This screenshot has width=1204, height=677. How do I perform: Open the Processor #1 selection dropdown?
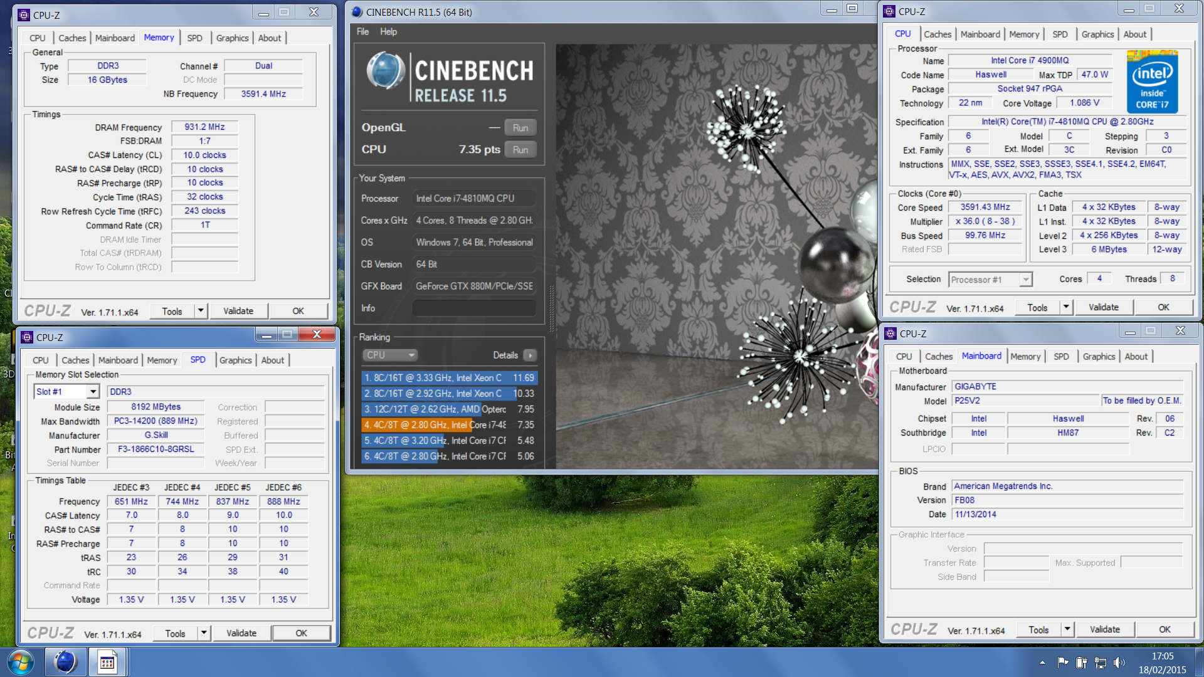point(1026,280)
